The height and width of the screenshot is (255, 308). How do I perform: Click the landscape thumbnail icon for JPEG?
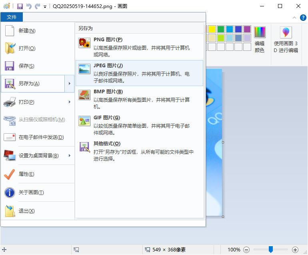pos(84,69)
